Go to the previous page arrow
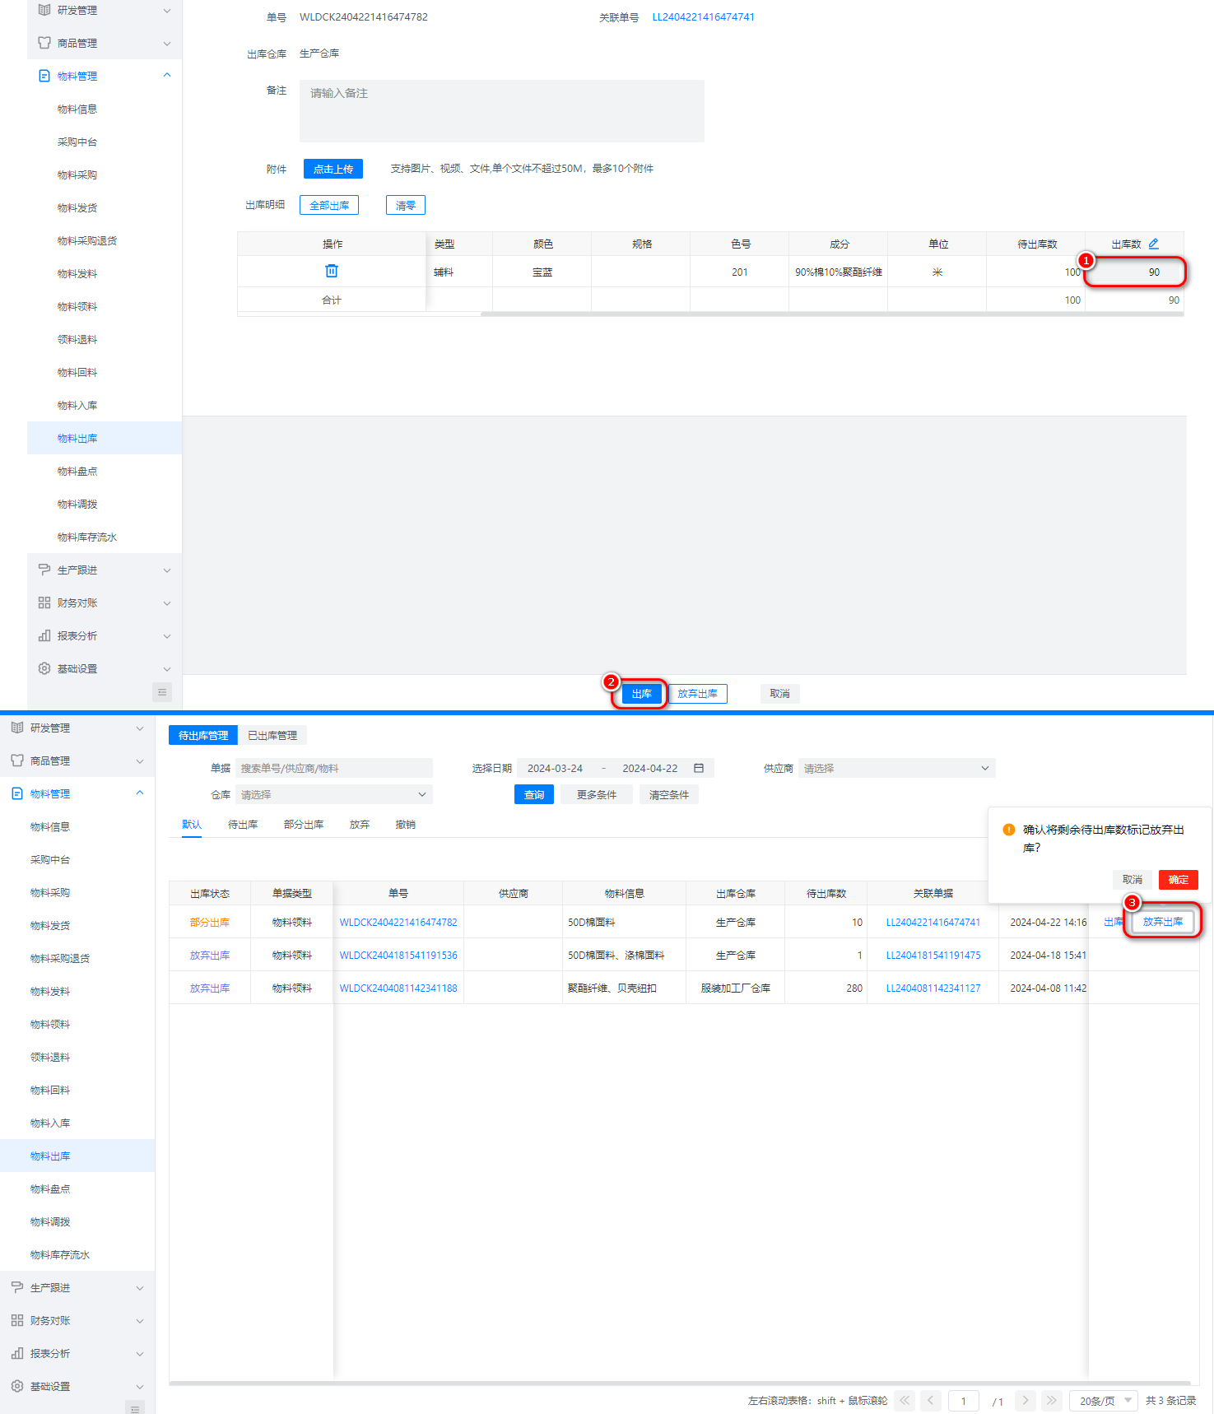Viewport: 1214px width, 1414px height. [931, 1400]
